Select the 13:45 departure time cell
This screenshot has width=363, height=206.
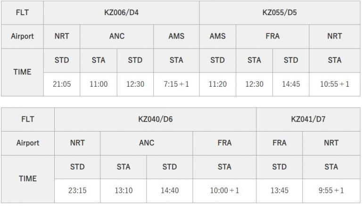(x=280, y=191)
